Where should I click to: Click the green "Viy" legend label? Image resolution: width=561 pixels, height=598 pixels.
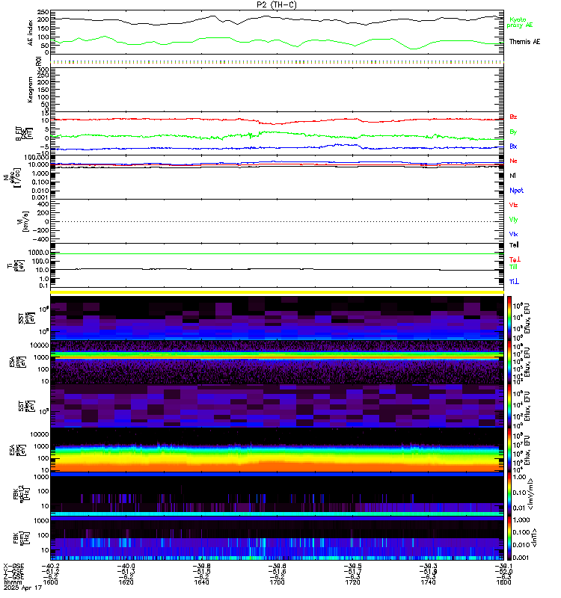(x=513, y=220)
